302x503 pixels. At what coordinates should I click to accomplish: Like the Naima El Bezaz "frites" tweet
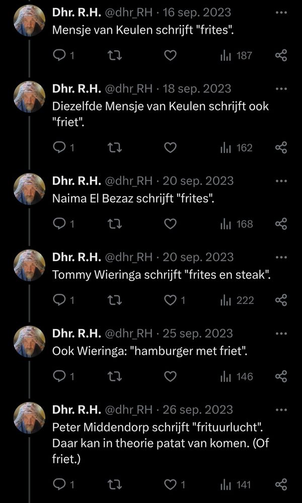[x=171, y=224]
